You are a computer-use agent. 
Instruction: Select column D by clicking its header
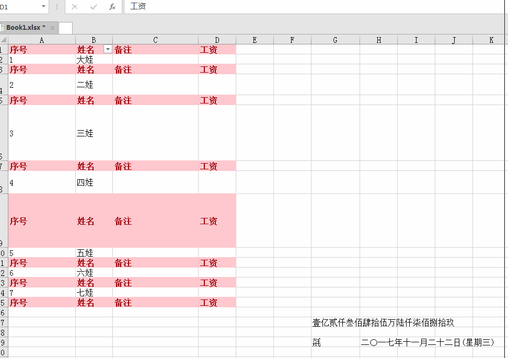[x=216, y=39]
